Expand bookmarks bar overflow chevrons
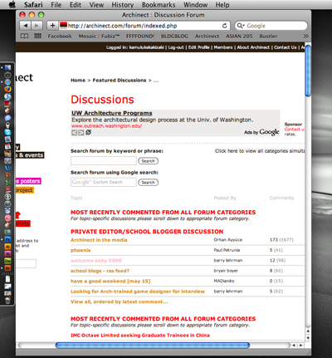The width and height of the screenshot is (332, 358). (305, 36)
